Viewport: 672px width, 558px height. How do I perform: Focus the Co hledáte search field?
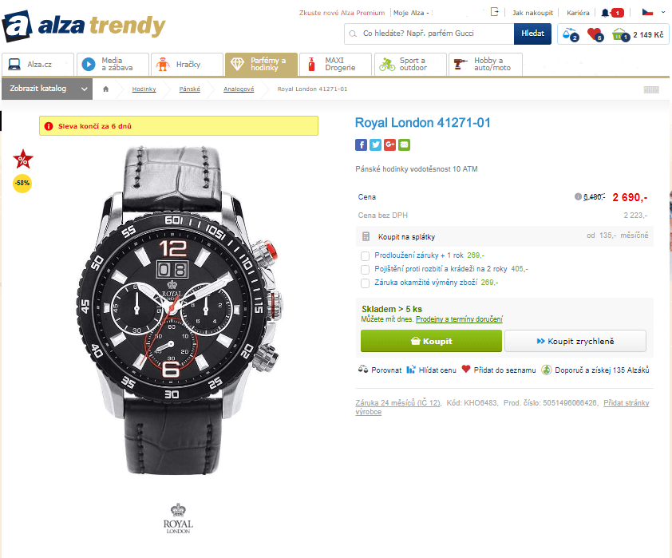429,34
